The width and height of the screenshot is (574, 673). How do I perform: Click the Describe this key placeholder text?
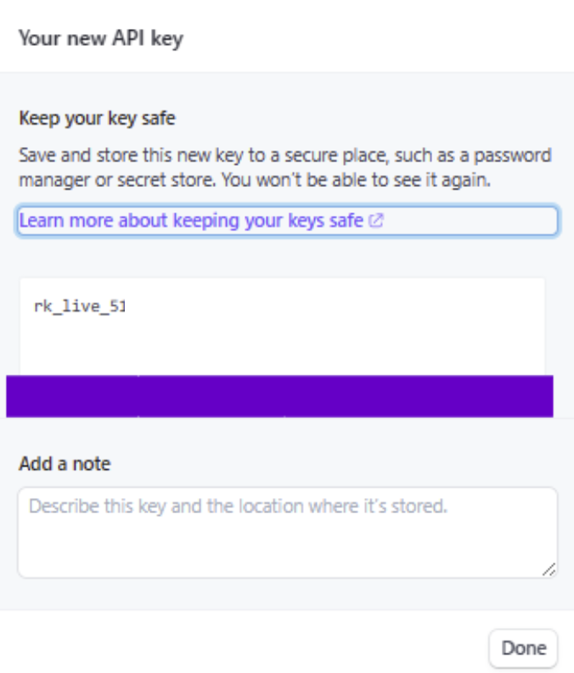point(238,507)
